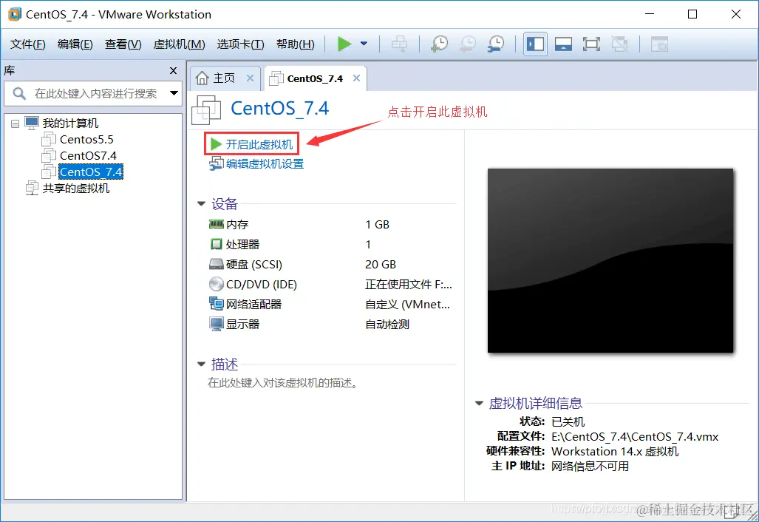Take a snapshot of the virtual machine
This screenshot has height=522, width=759.
coord(439,44)
